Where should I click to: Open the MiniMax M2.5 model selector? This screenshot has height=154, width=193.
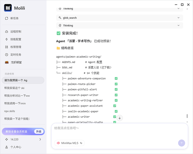pyautogui.click(x=69, y=143)
